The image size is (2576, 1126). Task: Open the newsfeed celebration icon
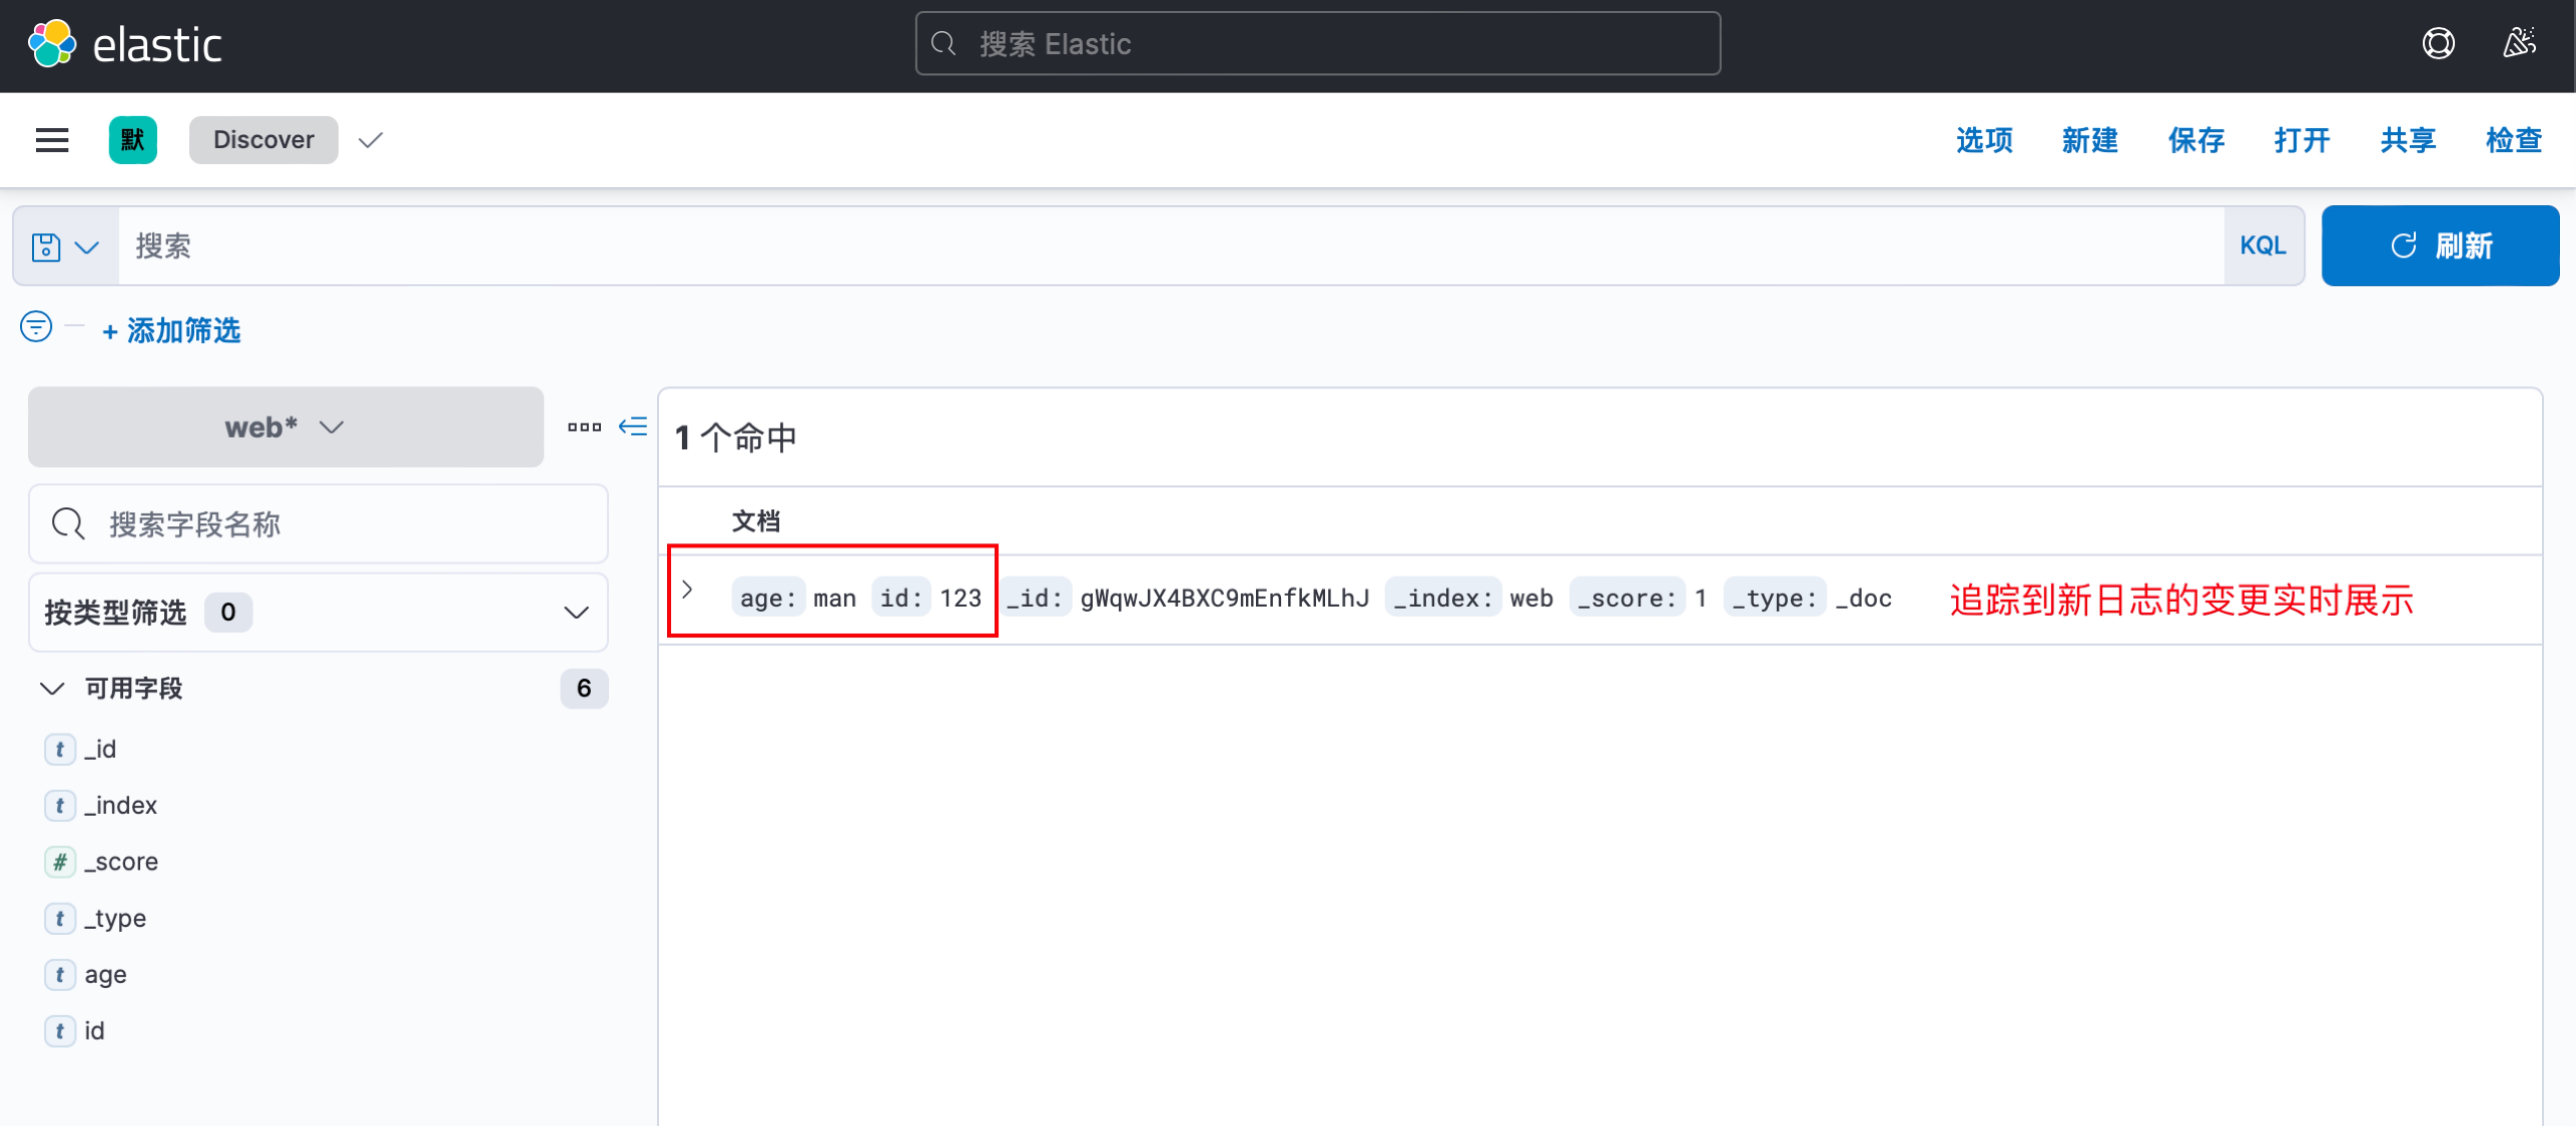2519,44
